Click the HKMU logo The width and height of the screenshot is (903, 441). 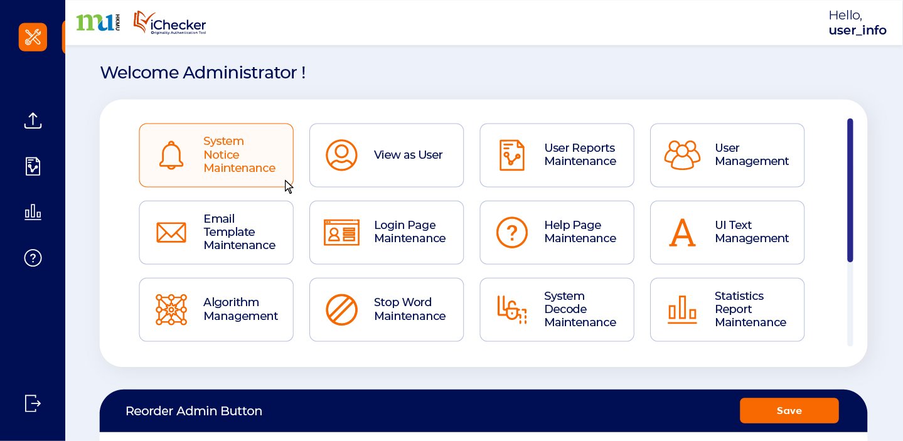98,23
